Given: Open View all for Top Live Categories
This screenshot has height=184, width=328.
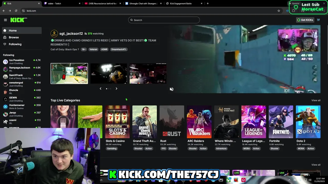Looking at the screenshot, I should coord(316,100).
